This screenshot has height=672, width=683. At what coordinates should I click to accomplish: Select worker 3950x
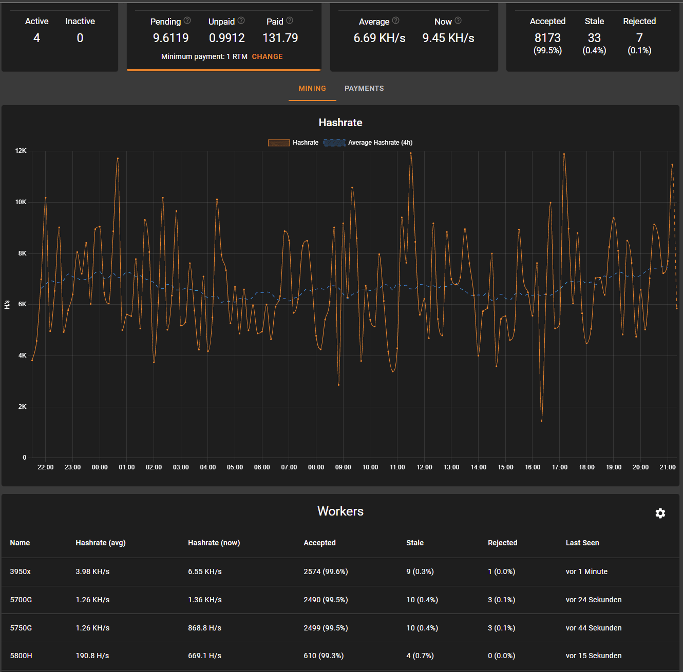(x=21, y=571)
